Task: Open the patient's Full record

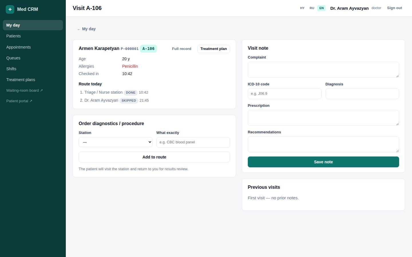Action: point(181,49)
